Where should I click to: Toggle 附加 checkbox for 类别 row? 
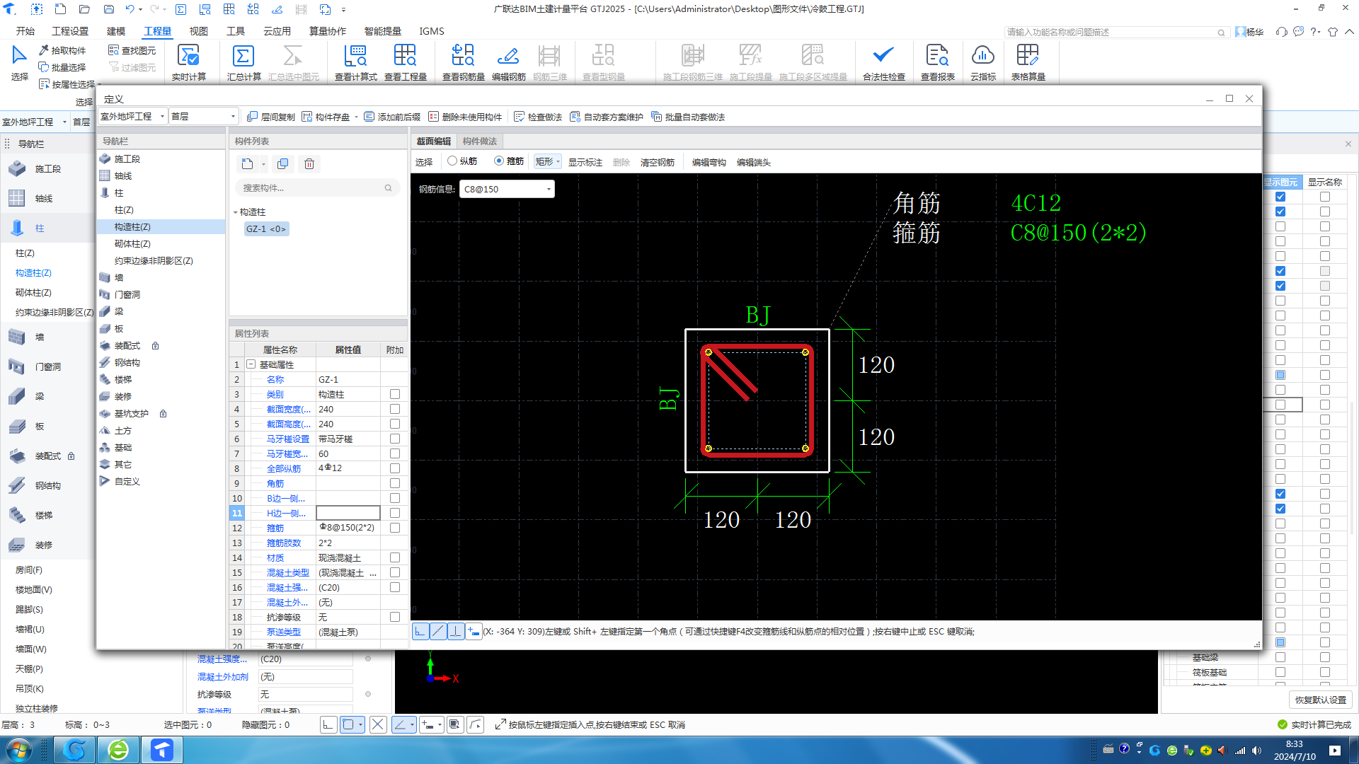pos(395,394)
